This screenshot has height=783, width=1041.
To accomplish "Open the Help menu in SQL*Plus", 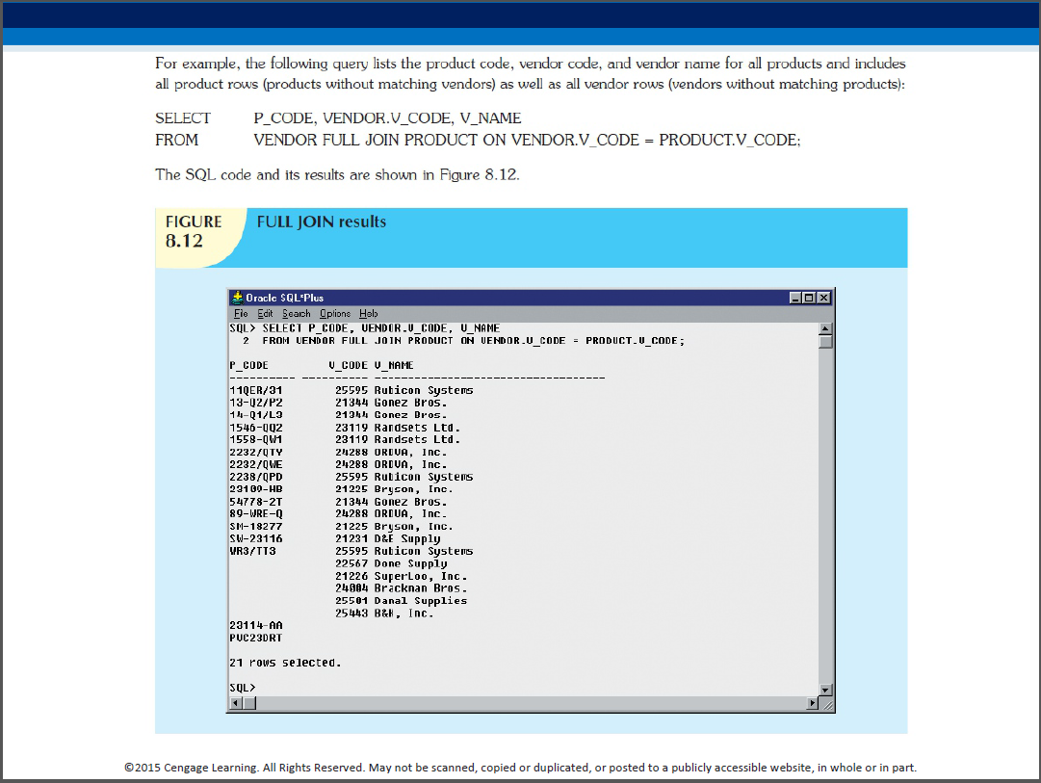I will click(x=369, y=313).
